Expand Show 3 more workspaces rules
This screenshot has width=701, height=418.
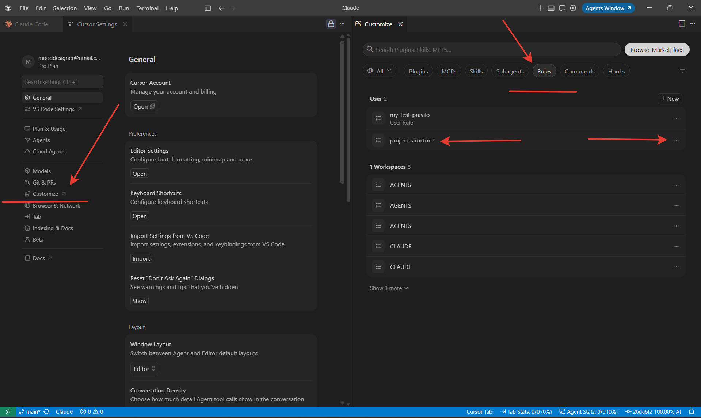point(389,288)
